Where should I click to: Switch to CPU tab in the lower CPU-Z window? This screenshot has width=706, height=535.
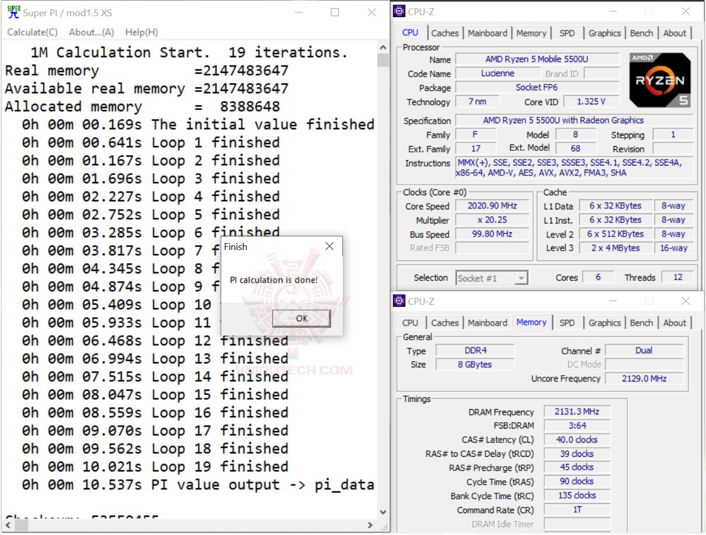[410, 323]
